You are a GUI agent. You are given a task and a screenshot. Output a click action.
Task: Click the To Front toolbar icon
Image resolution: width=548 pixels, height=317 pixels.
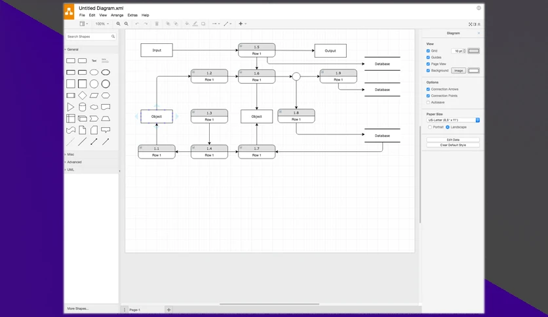tap(168, 24)
